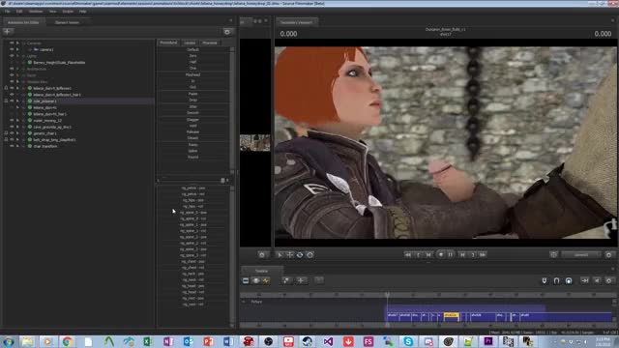The image size is (619, 348).
Task: Open the File menu
Action: click(x=8, y=12)
